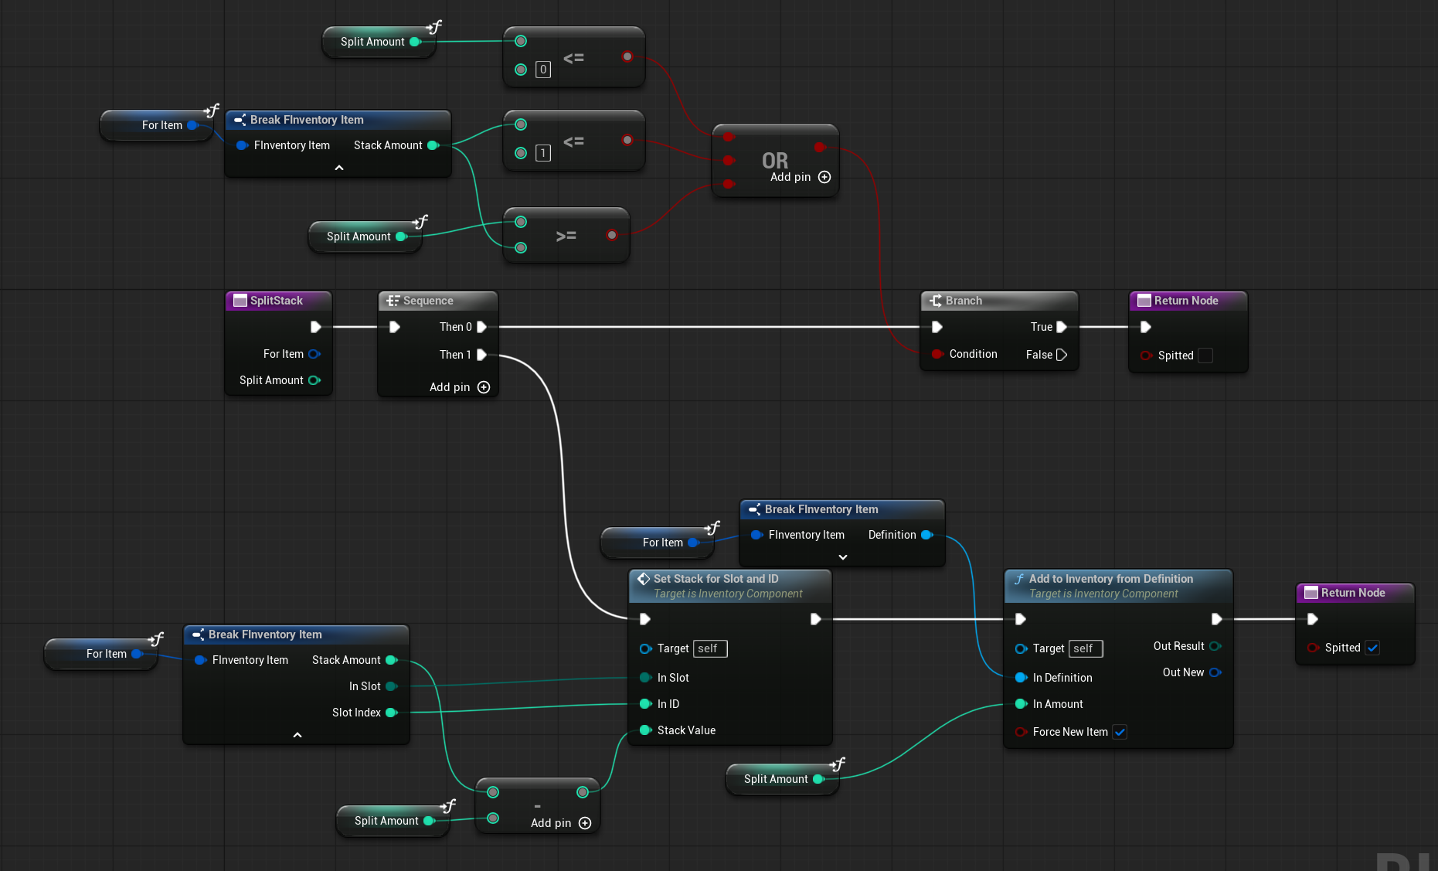Click the plus icon on OR node

tap(824, 177)
